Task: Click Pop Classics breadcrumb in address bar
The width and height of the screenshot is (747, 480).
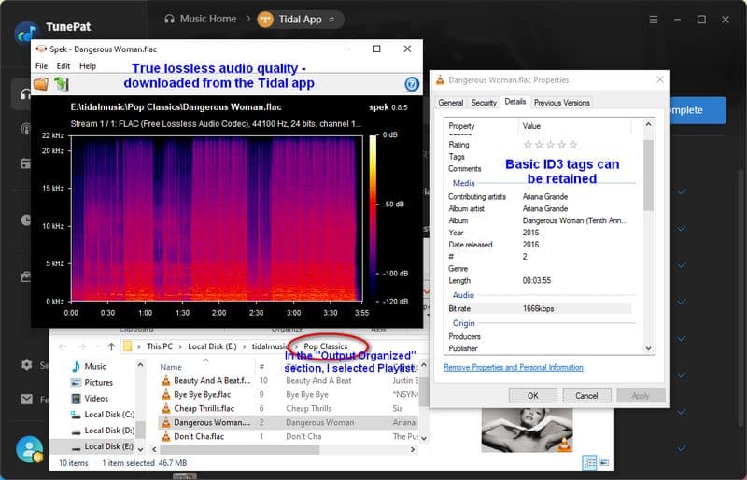Action: click(325, 346)
